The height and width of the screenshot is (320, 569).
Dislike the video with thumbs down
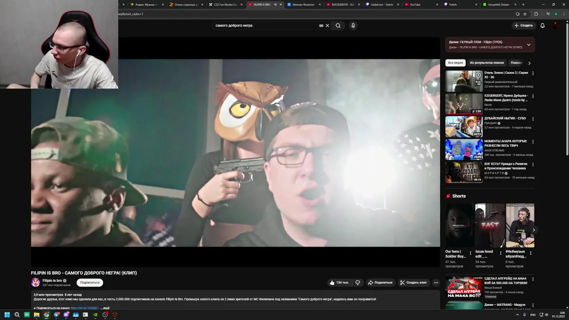[357, 283]
